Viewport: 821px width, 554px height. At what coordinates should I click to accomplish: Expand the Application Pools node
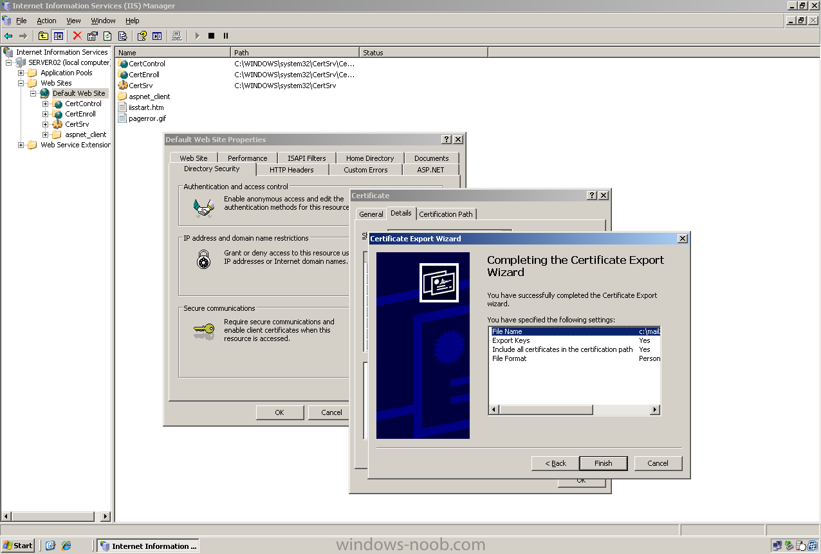coord(21,73)
